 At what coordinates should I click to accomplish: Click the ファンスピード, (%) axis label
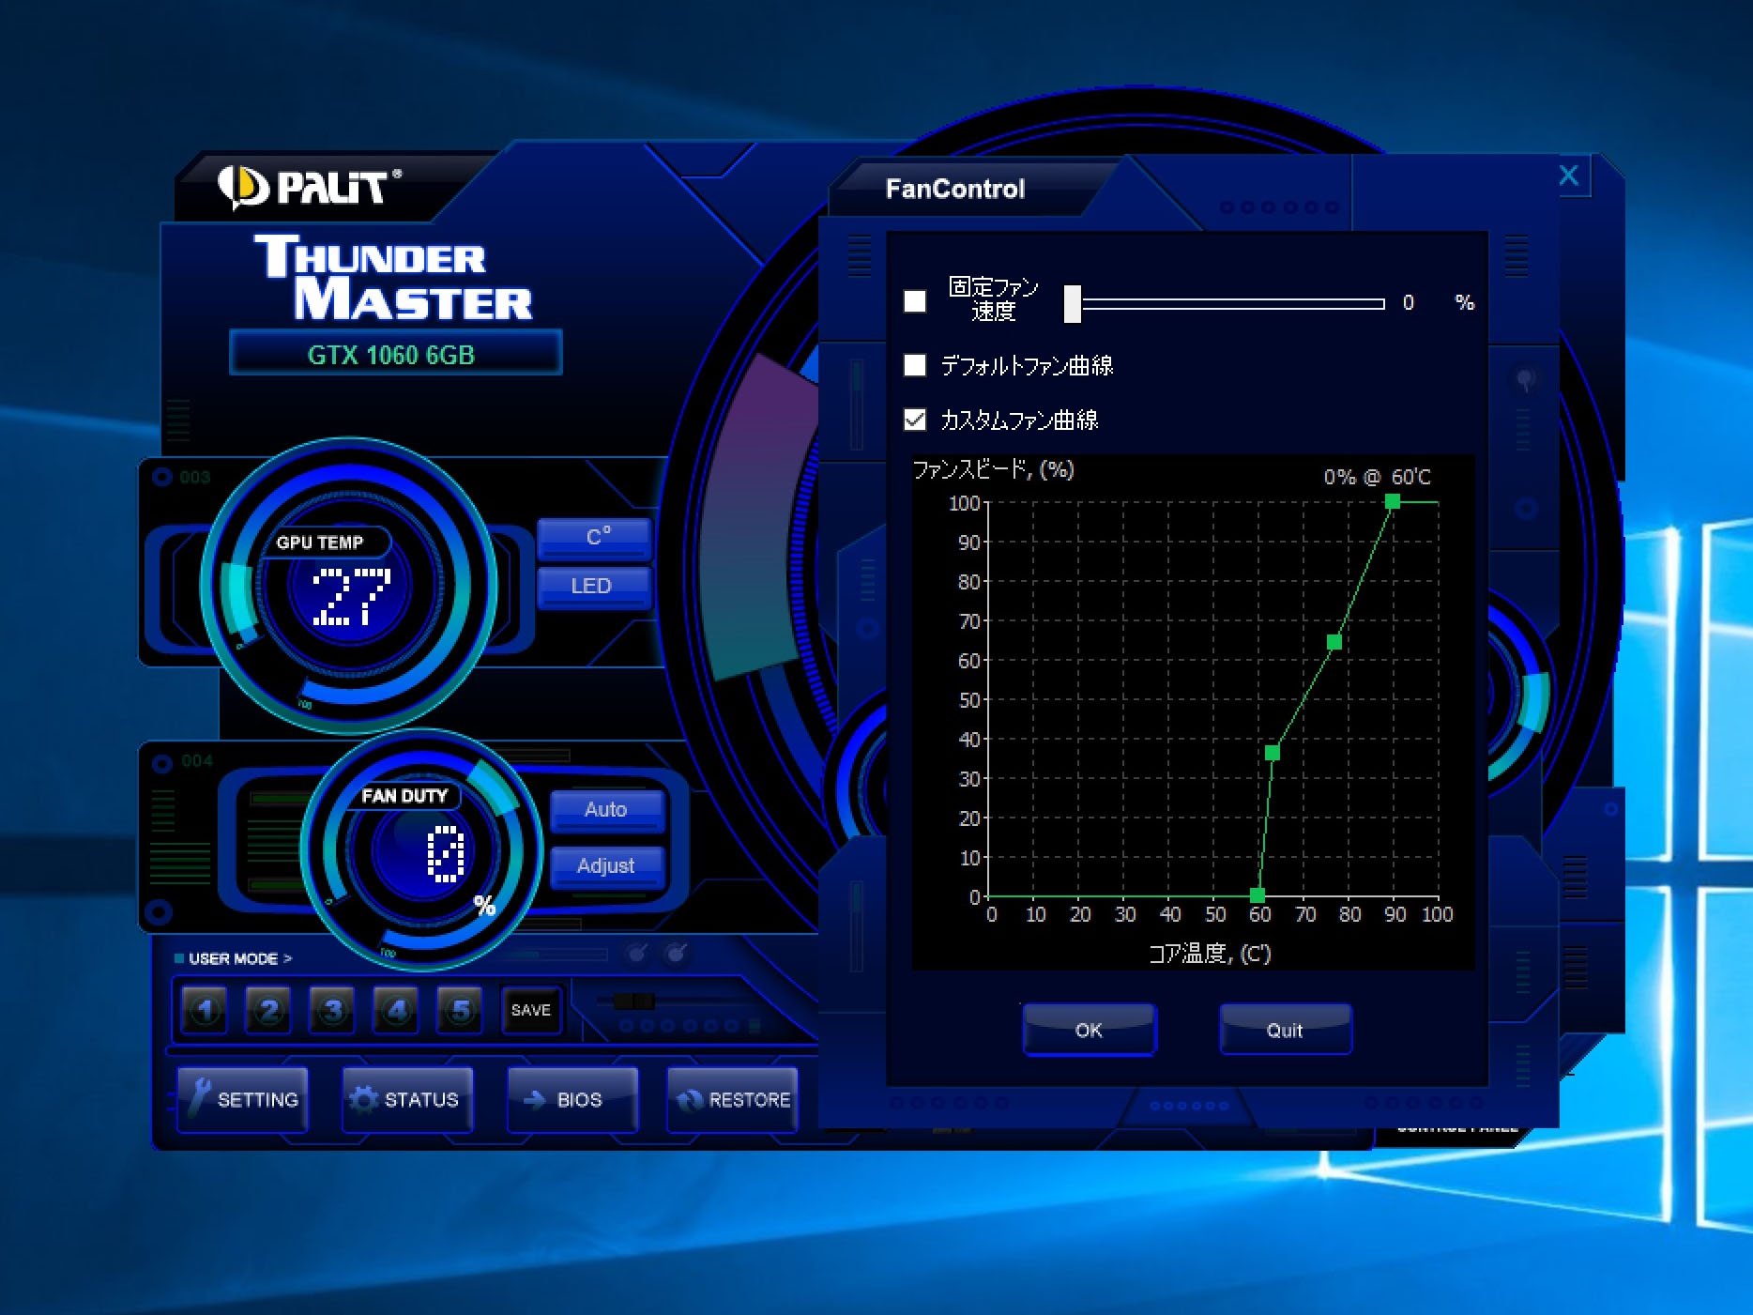tap(994, 469)
